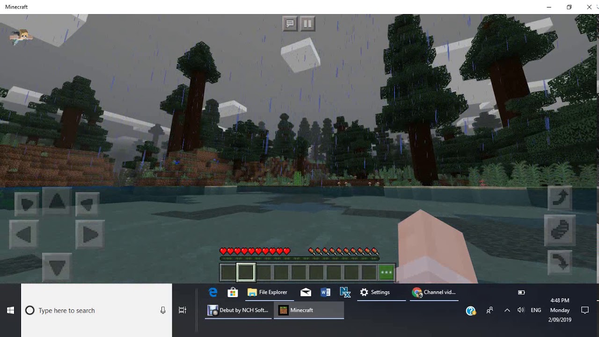Select the Minecraft taskbar button

click(309, 310)
